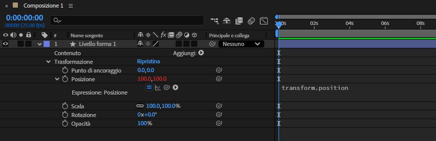Viewport: 436px width, 141px height.
Task: Toggle Scala constrain proportions link
Action: click(140, 106)
